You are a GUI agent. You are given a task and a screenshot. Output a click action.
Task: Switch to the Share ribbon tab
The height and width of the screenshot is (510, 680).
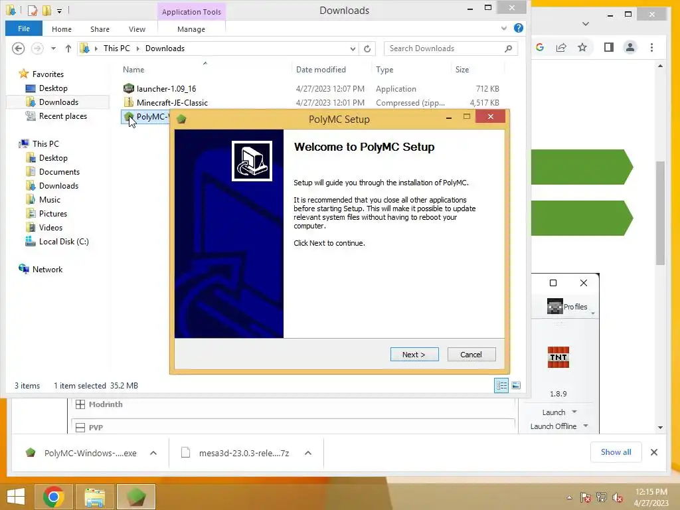(100, 29)
